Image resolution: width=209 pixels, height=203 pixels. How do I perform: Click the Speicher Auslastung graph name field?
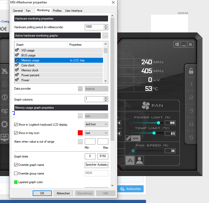click(x=96, y=165)
